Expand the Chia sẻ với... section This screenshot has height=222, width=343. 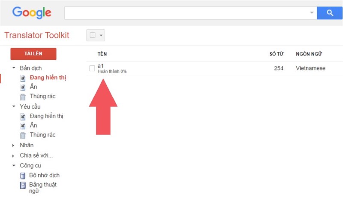[13, 156]
